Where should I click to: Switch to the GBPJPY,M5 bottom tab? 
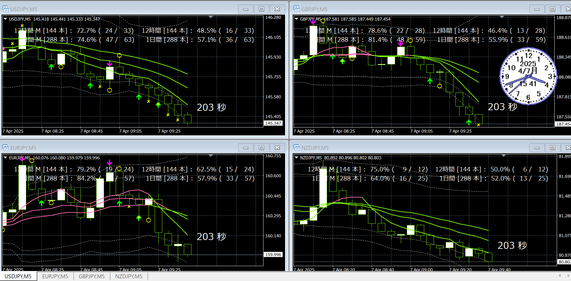pyautogui.click(x=92, y=276)
